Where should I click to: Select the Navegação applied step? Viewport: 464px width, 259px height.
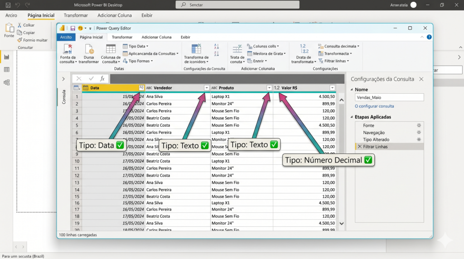374,133
